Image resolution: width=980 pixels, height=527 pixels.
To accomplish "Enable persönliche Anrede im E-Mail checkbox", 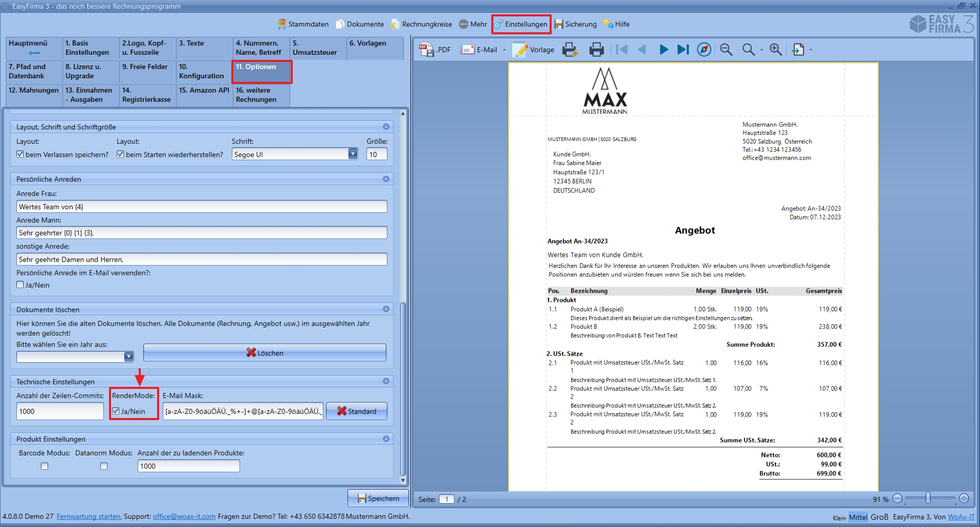I will click(20, 284).
